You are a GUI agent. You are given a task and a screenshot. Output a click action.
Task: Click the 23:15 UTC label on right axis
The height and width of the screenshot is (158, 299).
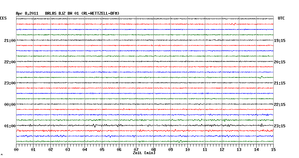[x=279, y=126]
